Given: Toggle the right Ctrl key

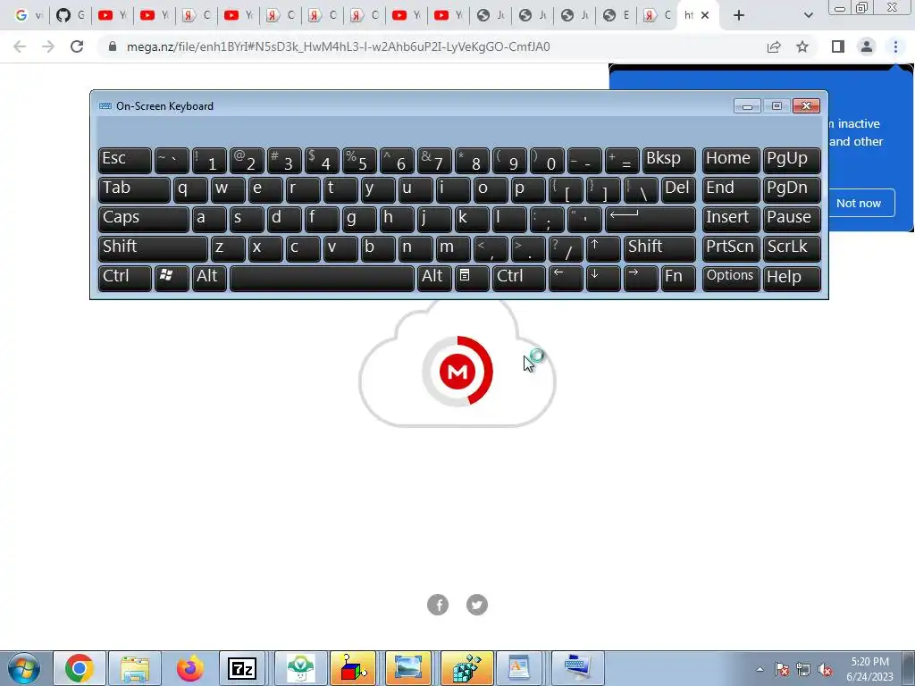Looking at the screenshot, I should coord(519,279).
